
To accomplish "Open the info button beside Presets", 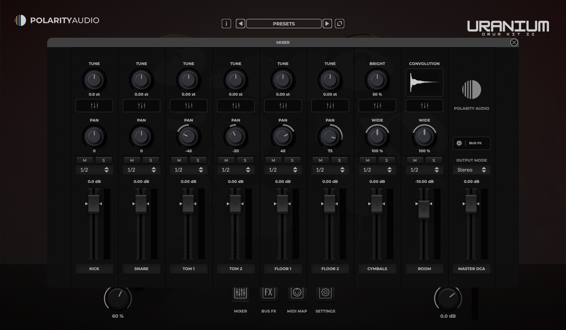I will coord(226,24).
